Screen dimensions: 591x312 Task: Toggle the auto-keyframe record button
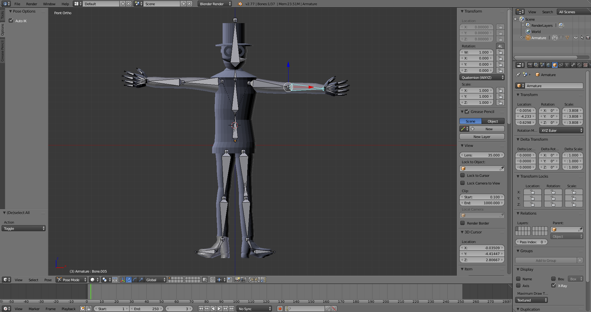pos(280,309)
